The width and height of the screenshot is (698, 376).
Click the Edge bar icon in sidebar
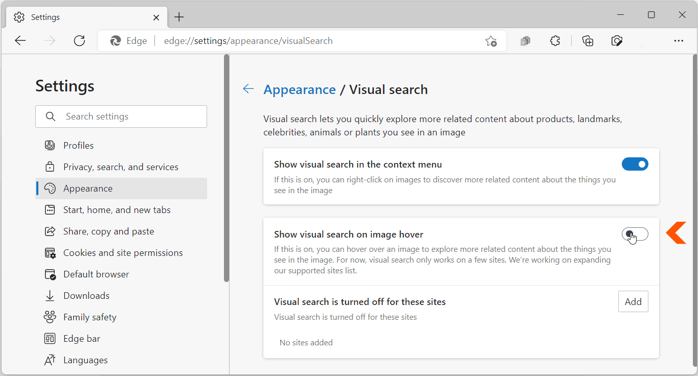[50, 339]
